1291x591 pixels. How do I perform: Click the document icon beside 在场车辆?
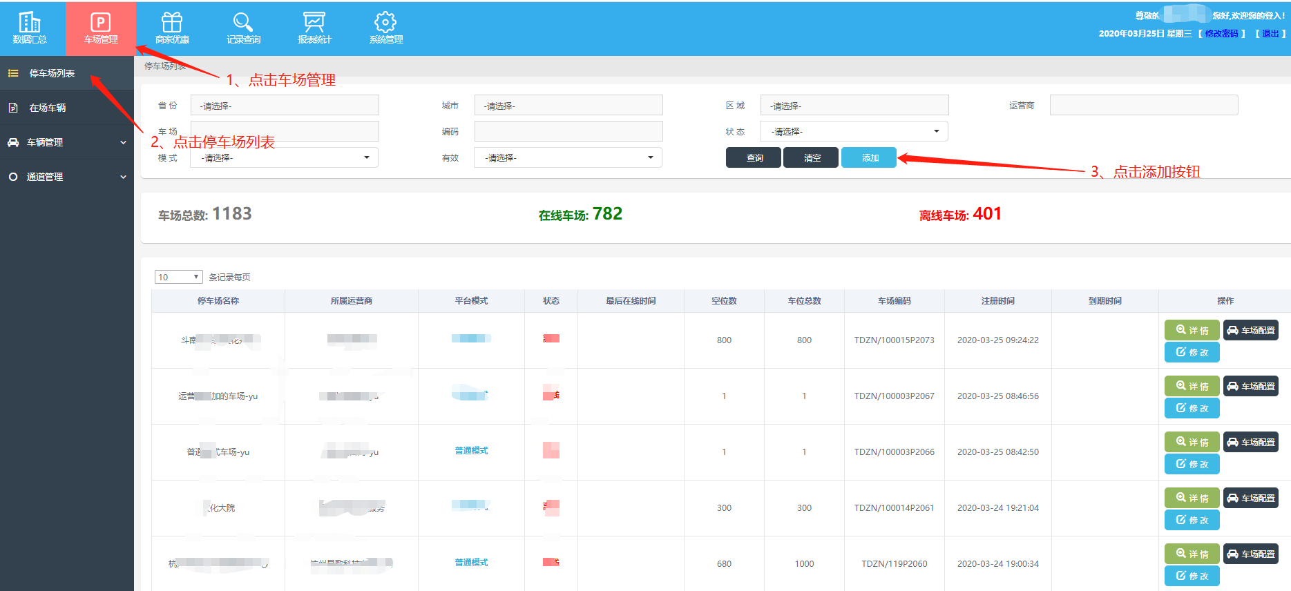pos(13,108)
